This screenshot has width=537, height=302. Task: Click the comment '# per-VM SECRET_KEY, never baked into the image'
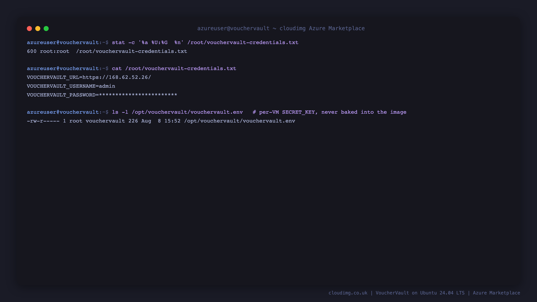coord(329,112)
